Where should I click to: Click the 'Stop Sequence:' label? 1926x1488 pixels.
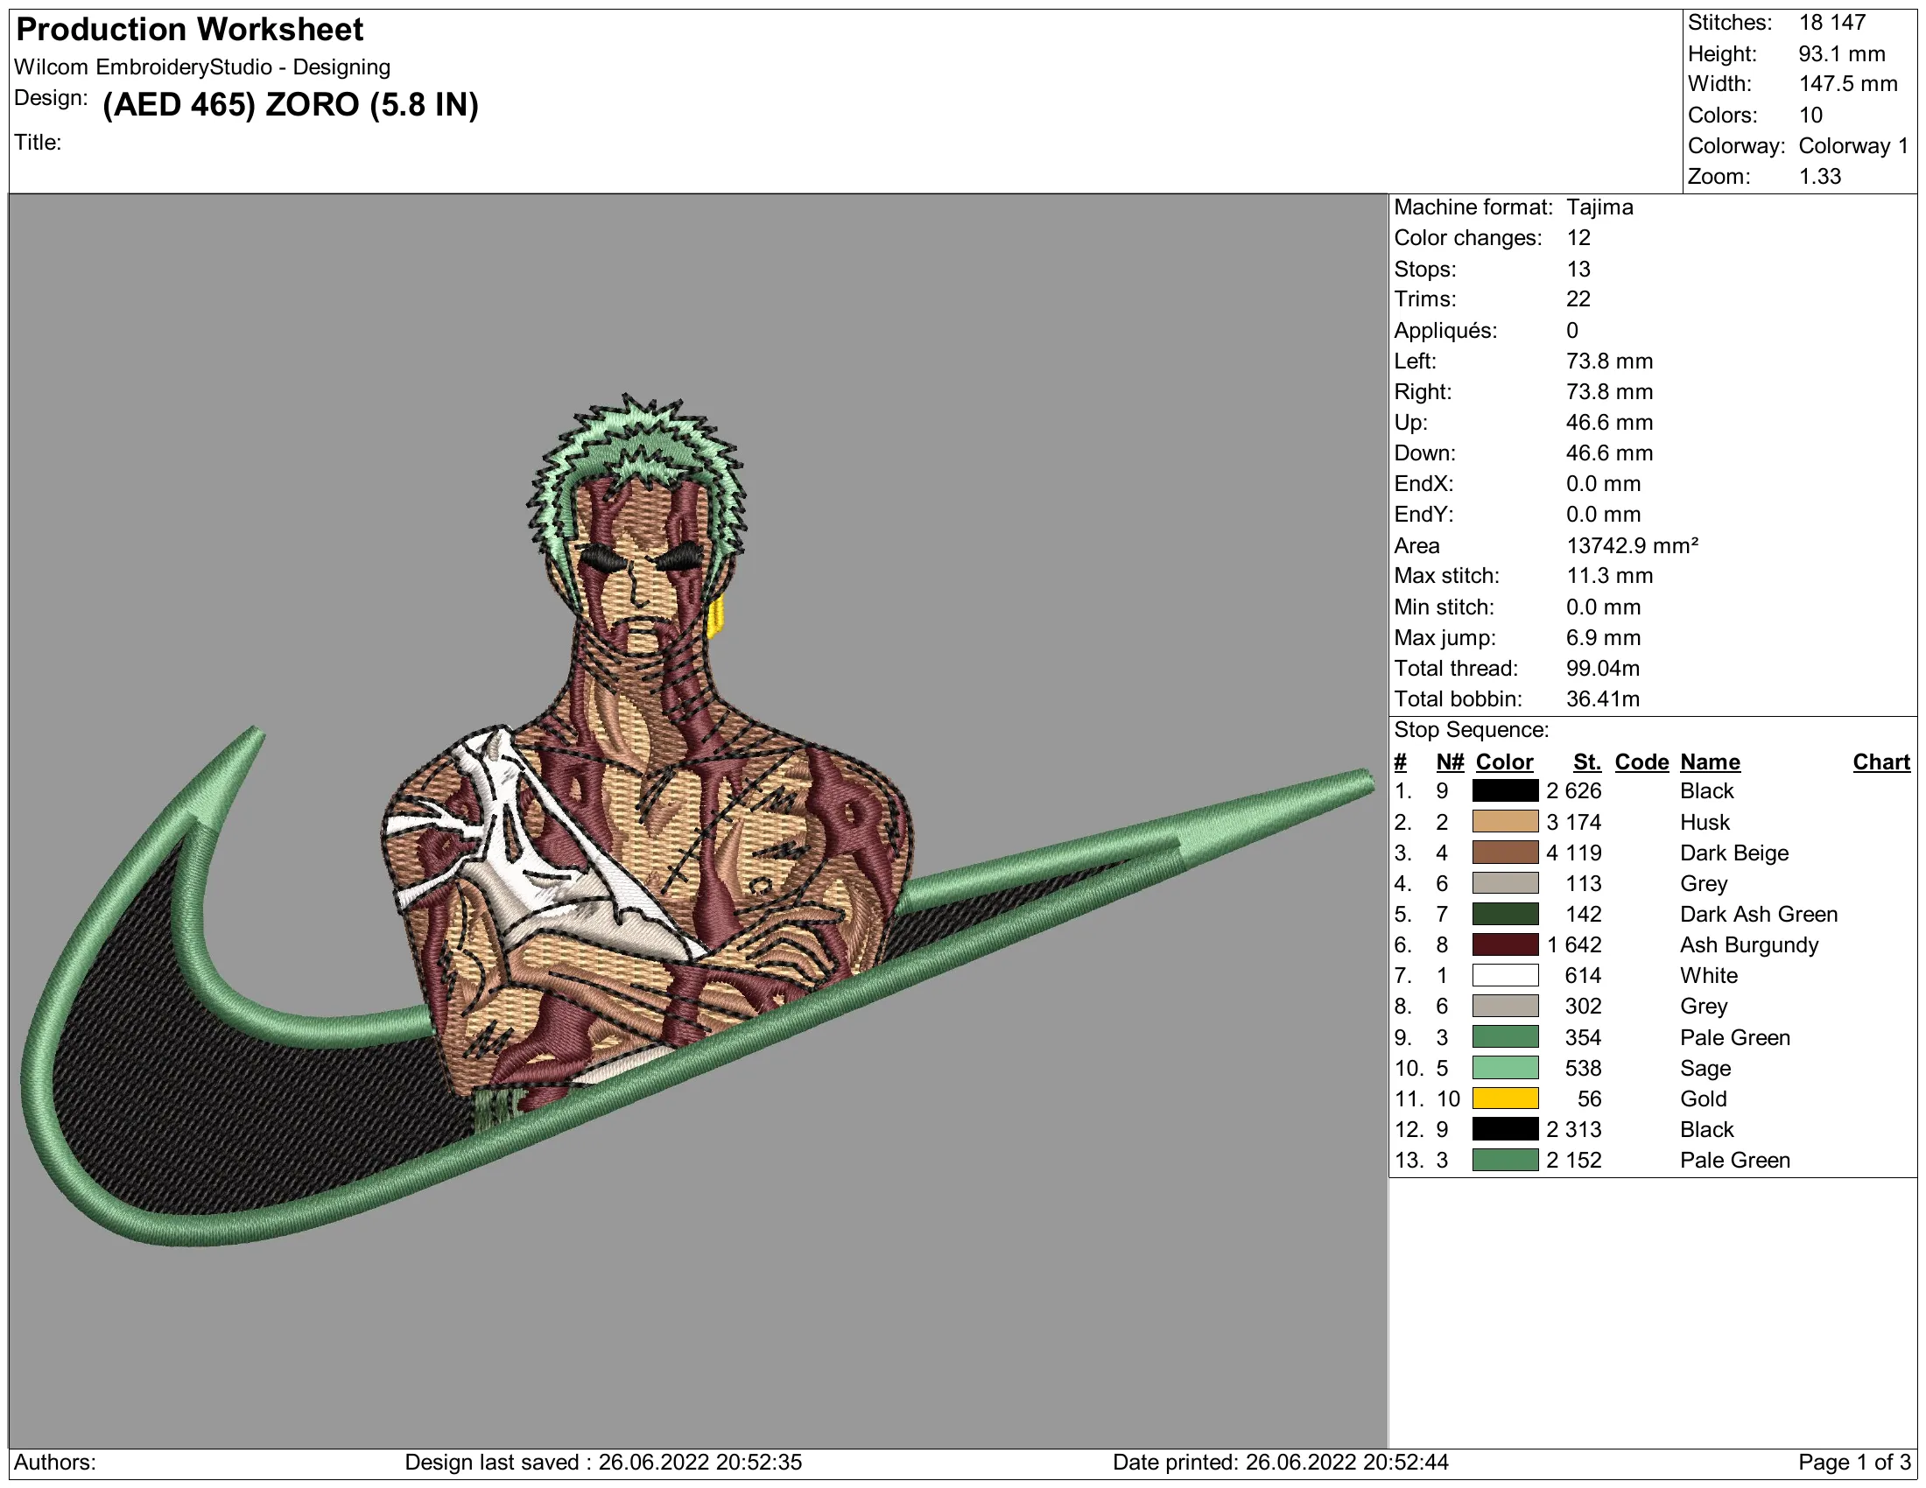tap(1471, 730)
